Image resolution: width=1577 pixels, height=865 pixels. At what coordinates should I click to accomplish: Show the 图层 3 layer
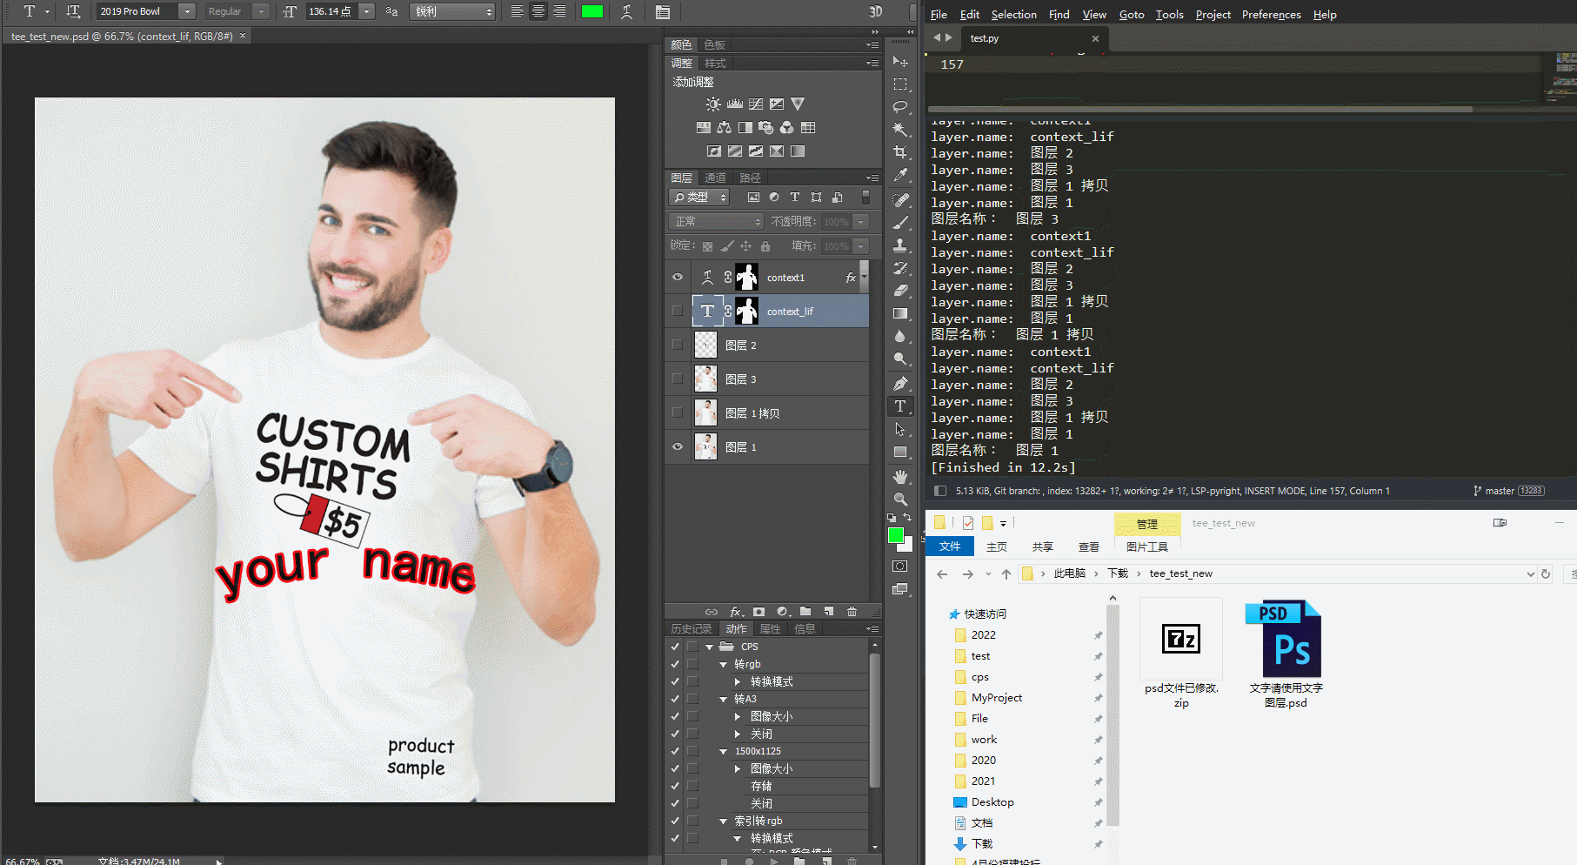(x=678, y=379)
